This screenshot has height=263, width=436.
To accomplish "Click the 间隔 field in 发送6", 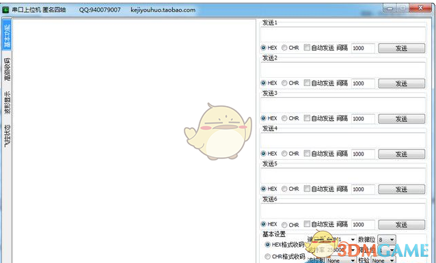I will tap(363, 225).
